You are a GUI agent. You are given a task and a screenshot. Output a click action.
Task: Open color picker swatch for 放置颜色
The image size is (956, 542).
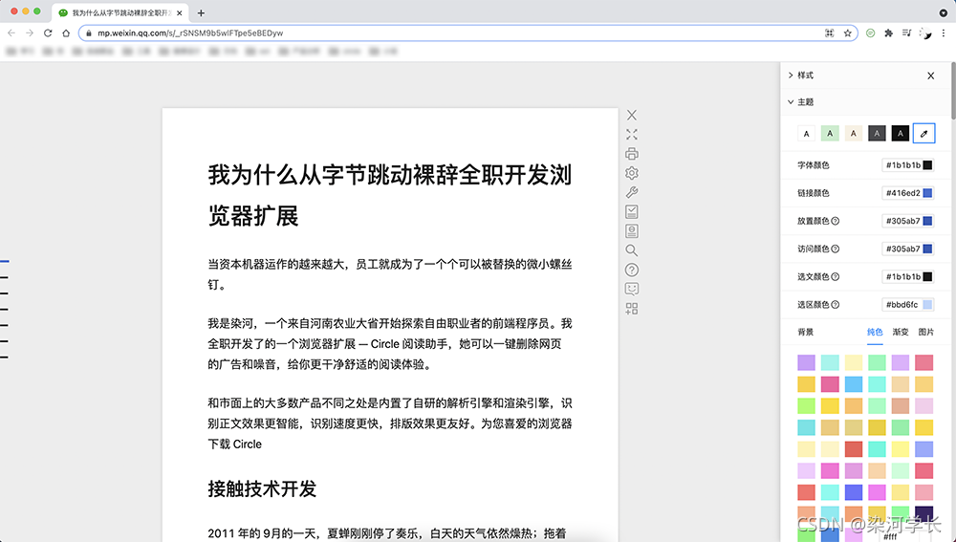(927, 221)
